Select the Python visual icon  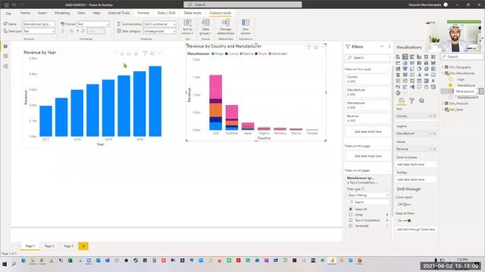click(x=398, y=87)
